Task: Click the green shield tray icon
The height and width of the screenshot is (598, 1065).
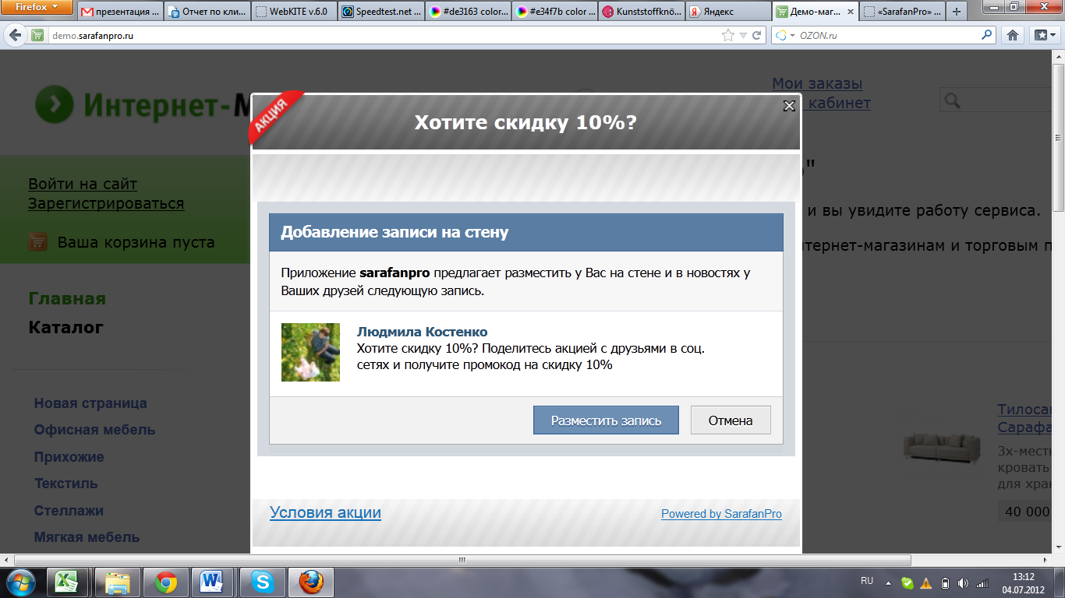Action: point(908,582)
